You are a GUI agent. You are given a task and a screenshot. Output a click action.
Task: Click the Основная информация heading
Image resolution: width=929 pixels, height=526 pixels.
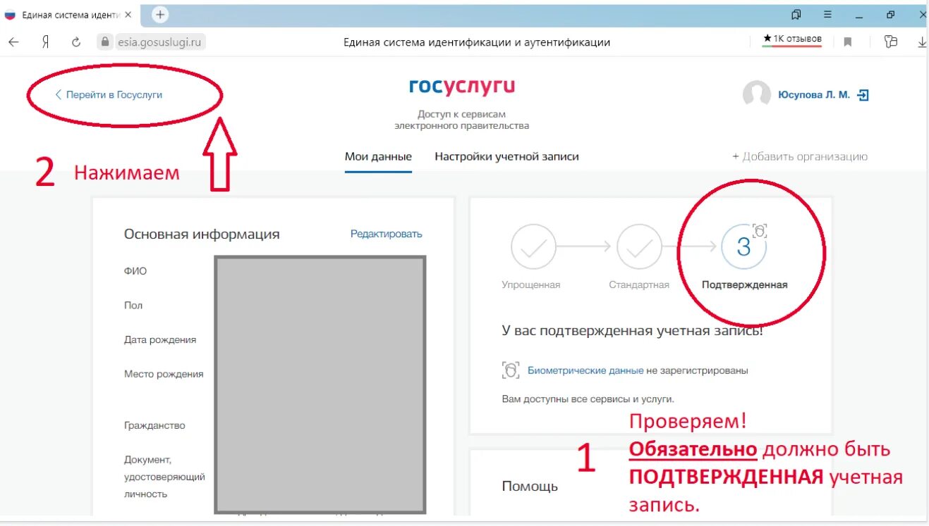(x=202, y=234)
